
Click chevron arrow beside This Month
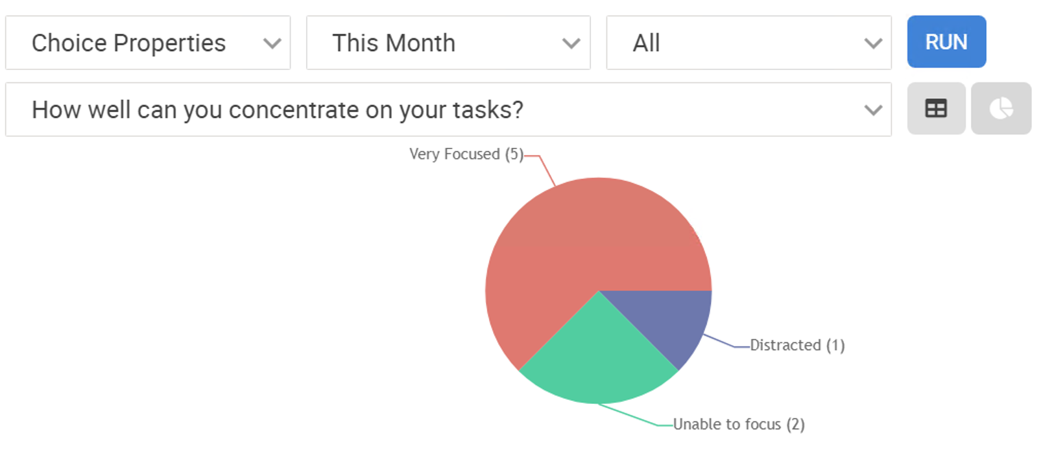click(571, 43)
